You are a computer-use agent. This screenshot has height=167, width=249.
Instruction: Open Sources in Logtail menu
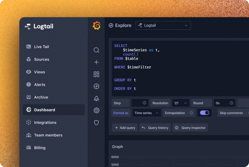click(53, 59)
